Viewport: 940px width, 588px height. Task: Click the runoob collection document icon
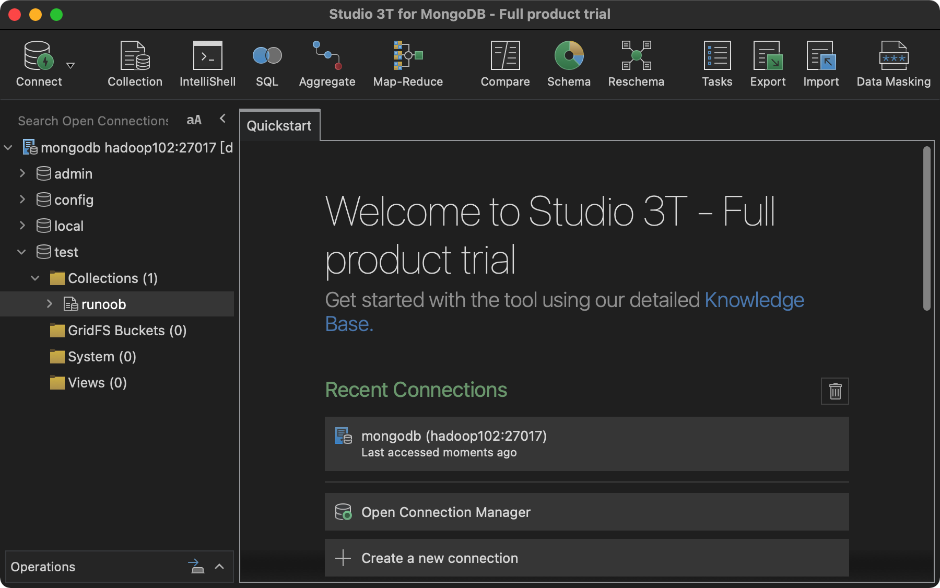tap(71, 304)
